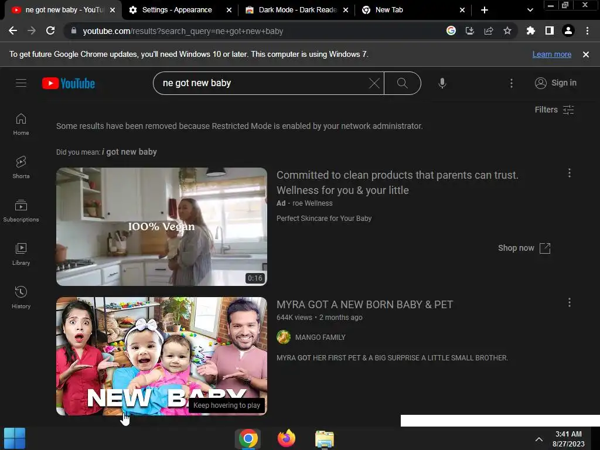The height and width of the screenshot is (450, 600).
Task: Launch Firefox from the taskbar
Action: point(286,438)
